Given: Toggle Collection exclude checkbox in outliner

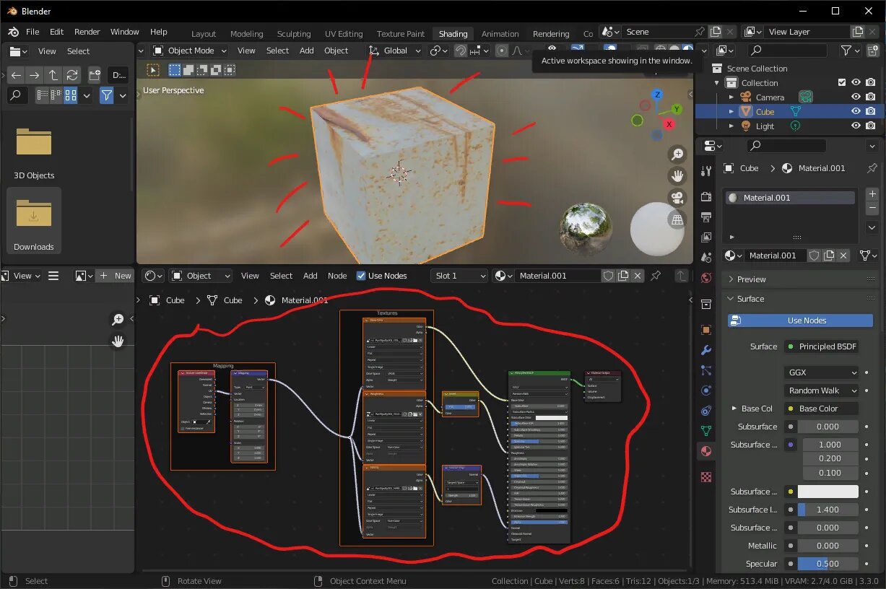Looking at the screenshot, I should [x=842, y=82].
